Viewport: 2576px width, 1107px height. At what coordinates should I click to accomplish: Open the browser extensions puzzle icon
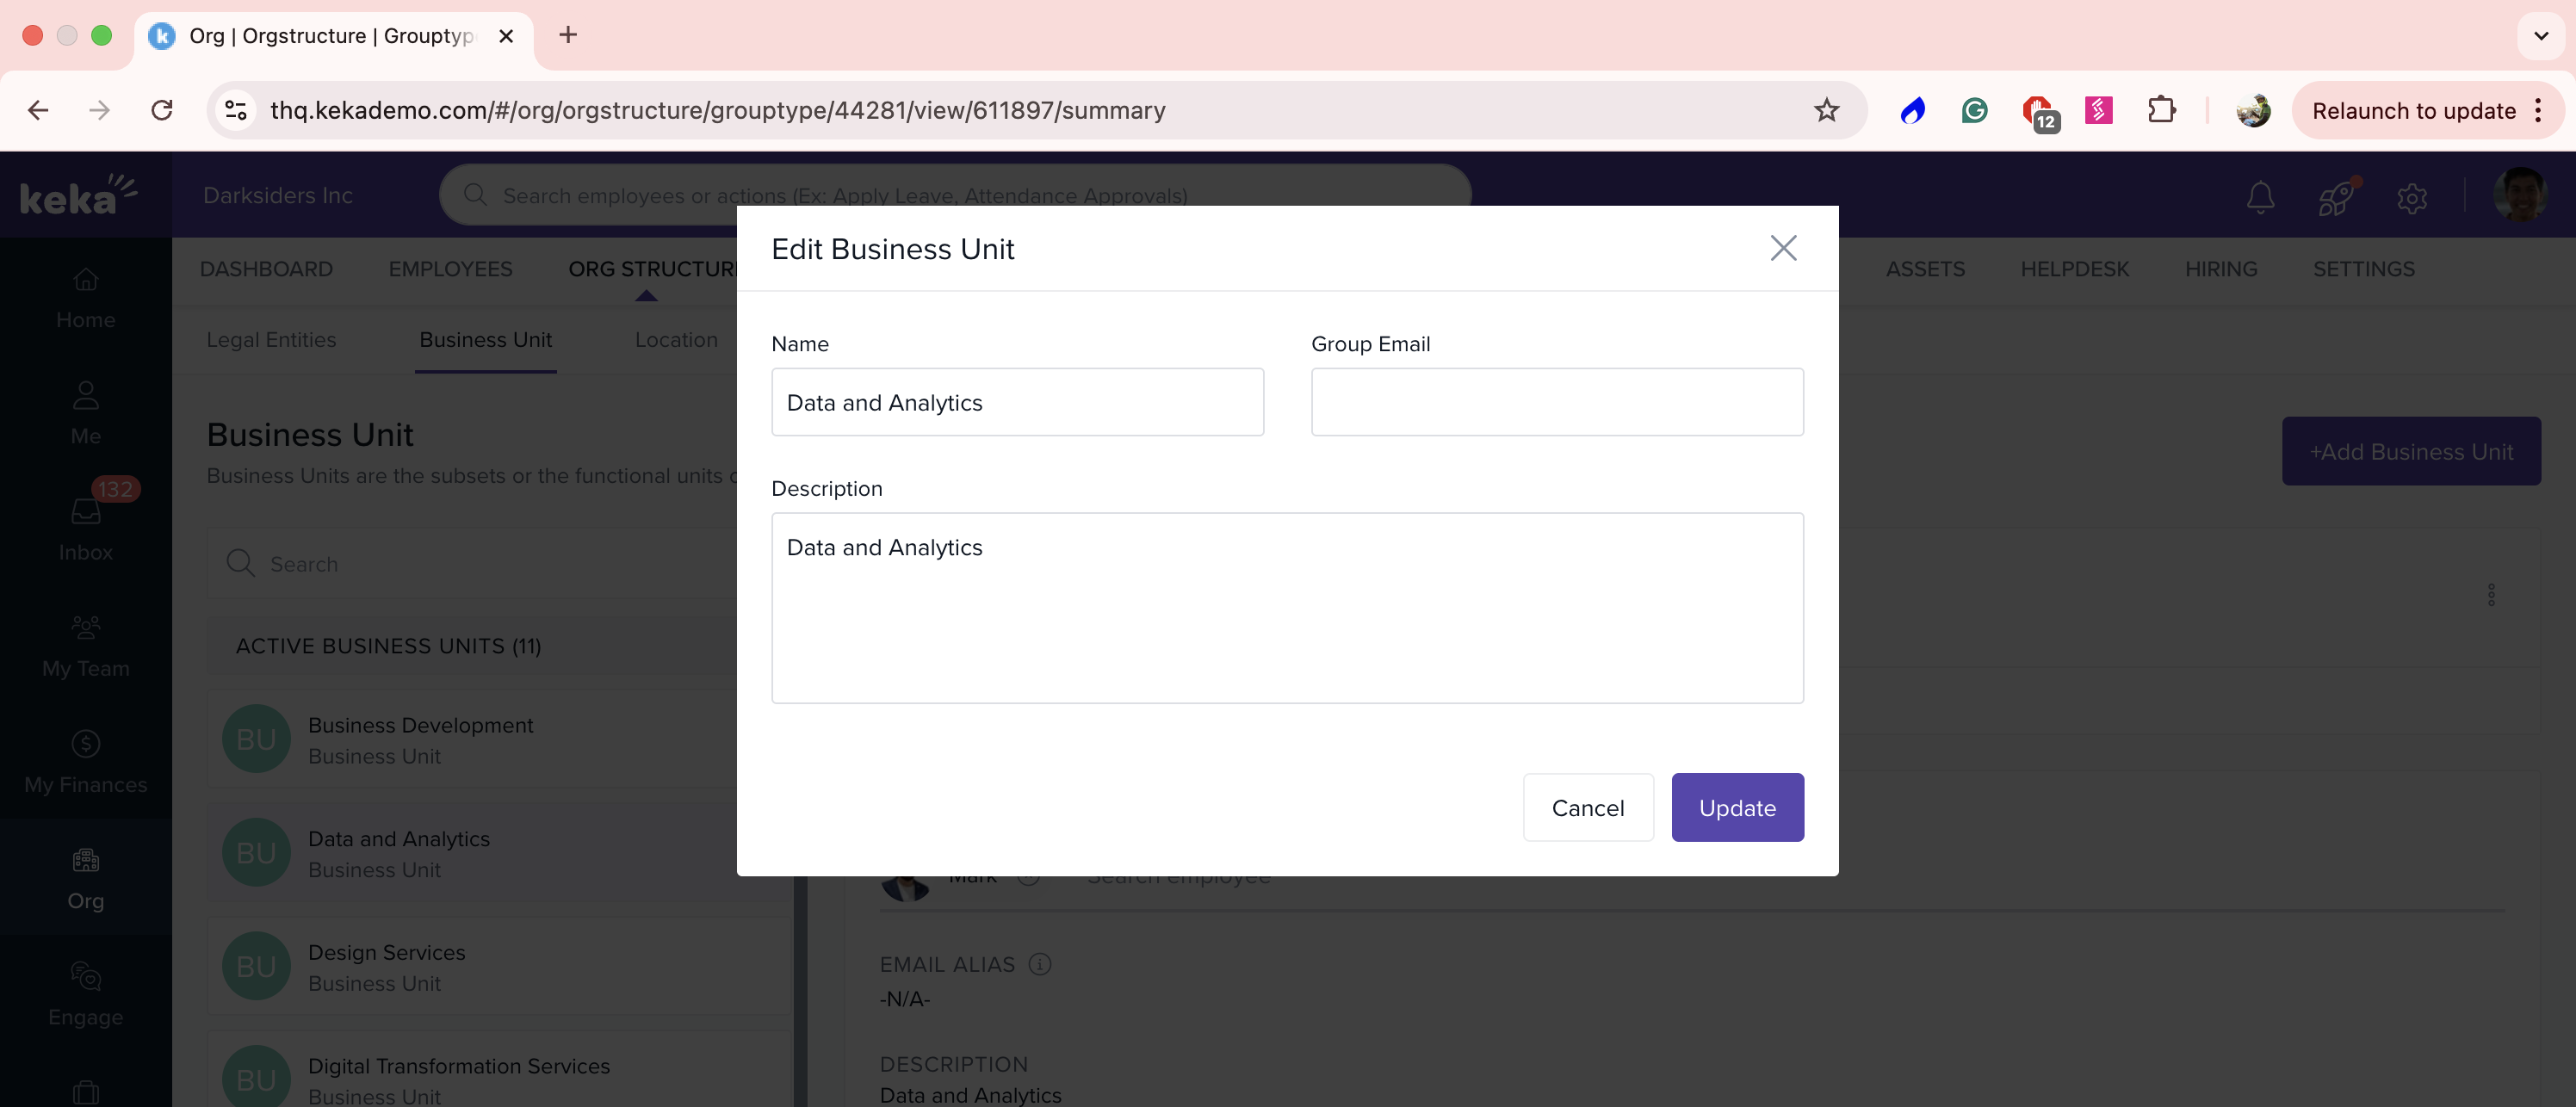point(2161,110)
